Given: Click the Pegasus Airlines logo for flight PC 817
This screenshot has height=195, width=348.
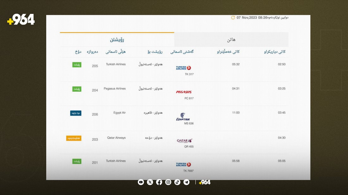Looking at the screenshot, I should (x=184, y=92).
